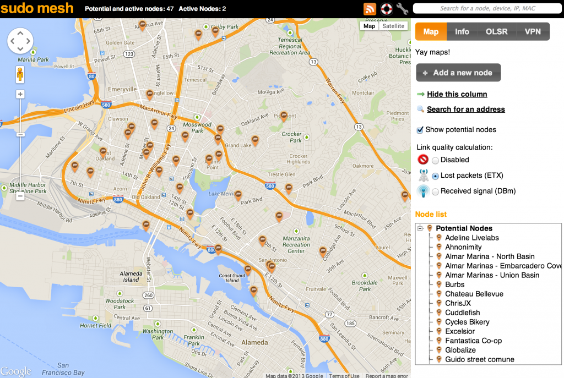Screen dimensions: 564x378
Task: Zoom in with the plus button
Action: [20, 94]
